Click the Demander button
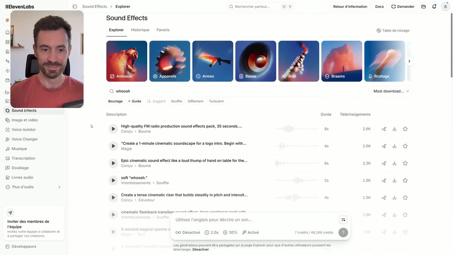 pos(403,6)
